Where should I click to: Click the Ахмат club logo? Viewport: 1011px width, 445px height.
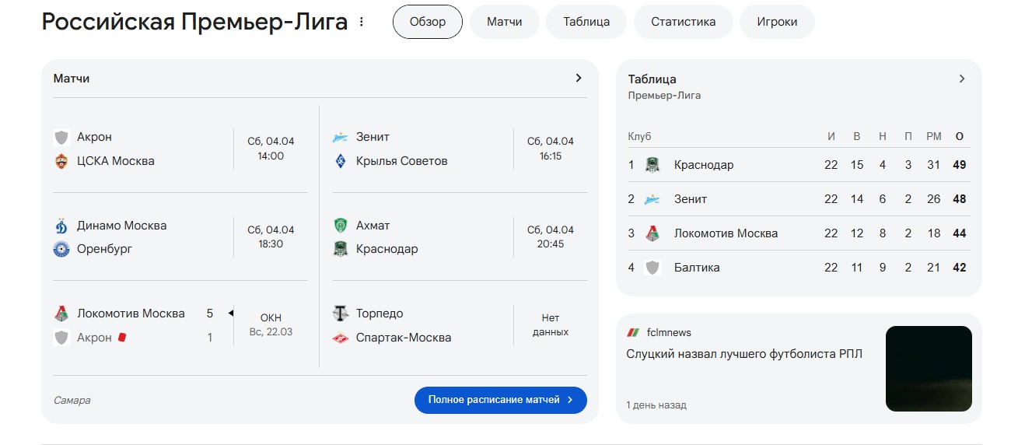point(341,226)
